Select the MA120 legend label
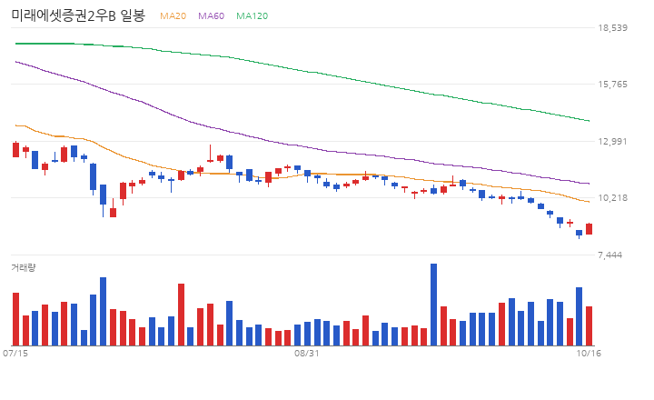Screen dimensions: 654x400 click(252, 15)
